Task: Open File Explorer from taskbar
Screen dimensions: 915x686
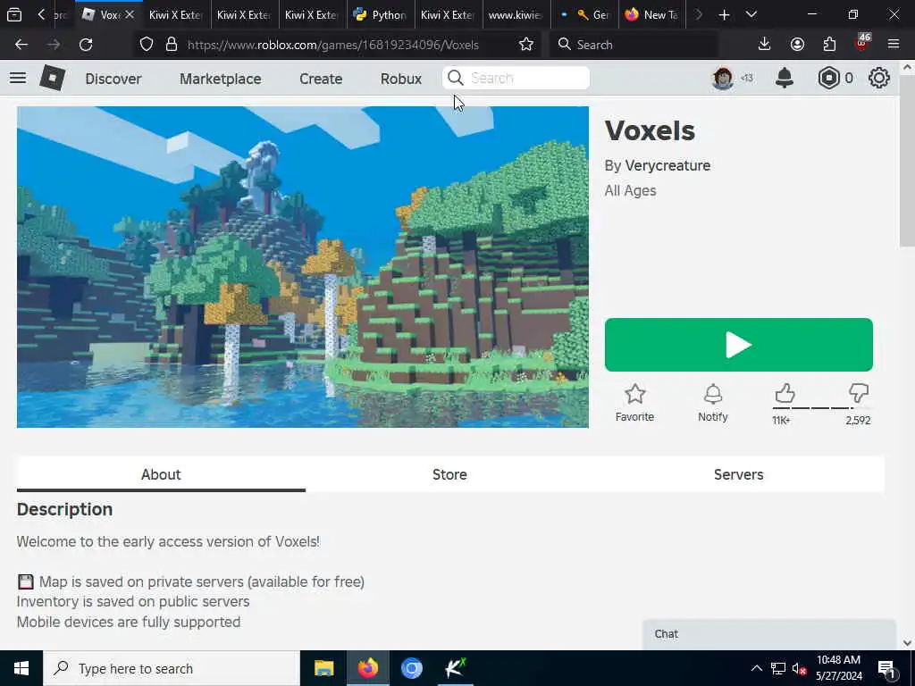Action: pos(323,668)
